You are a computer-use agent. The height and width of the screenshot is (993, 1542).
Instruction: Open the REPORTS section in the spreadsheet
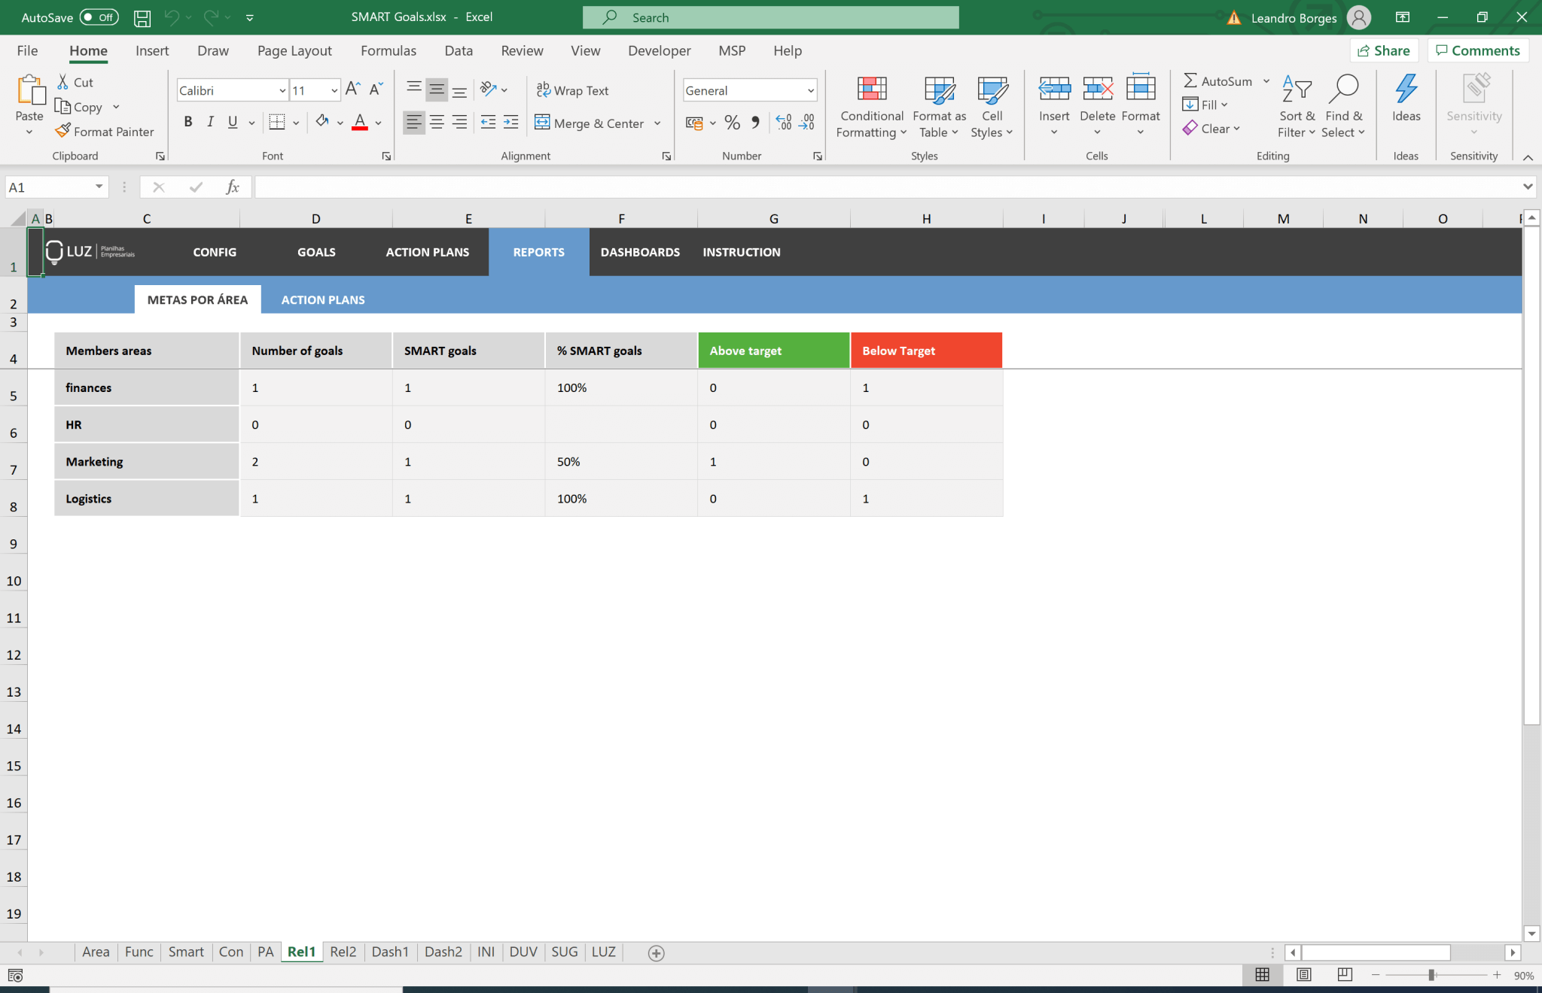538,252
